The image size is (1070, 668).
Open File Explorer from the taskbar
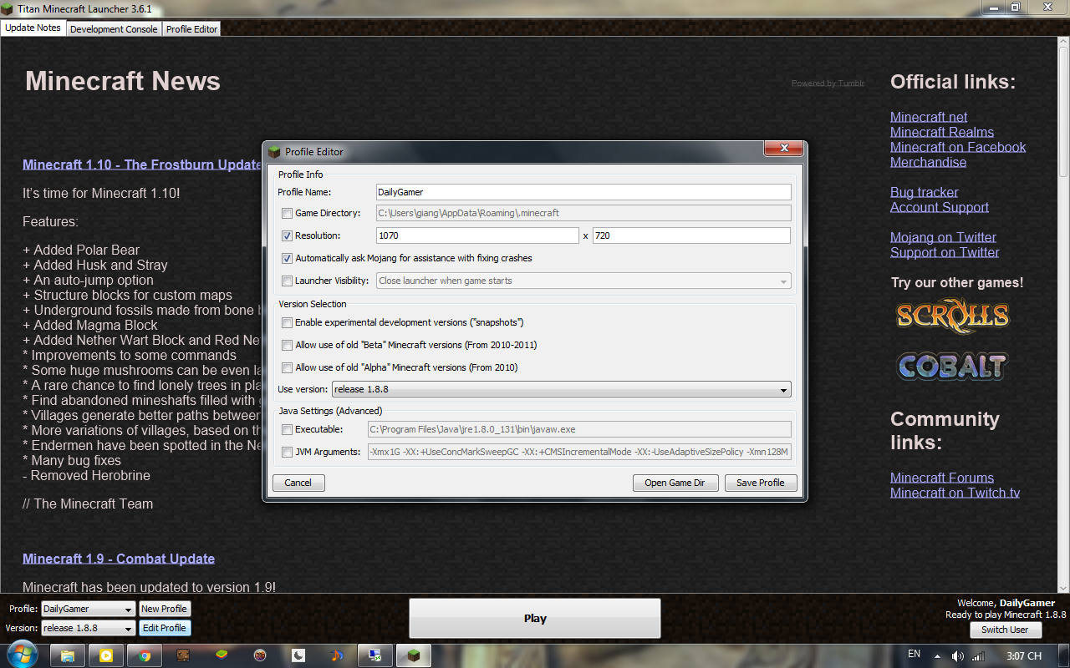click(x=68, y=655)
